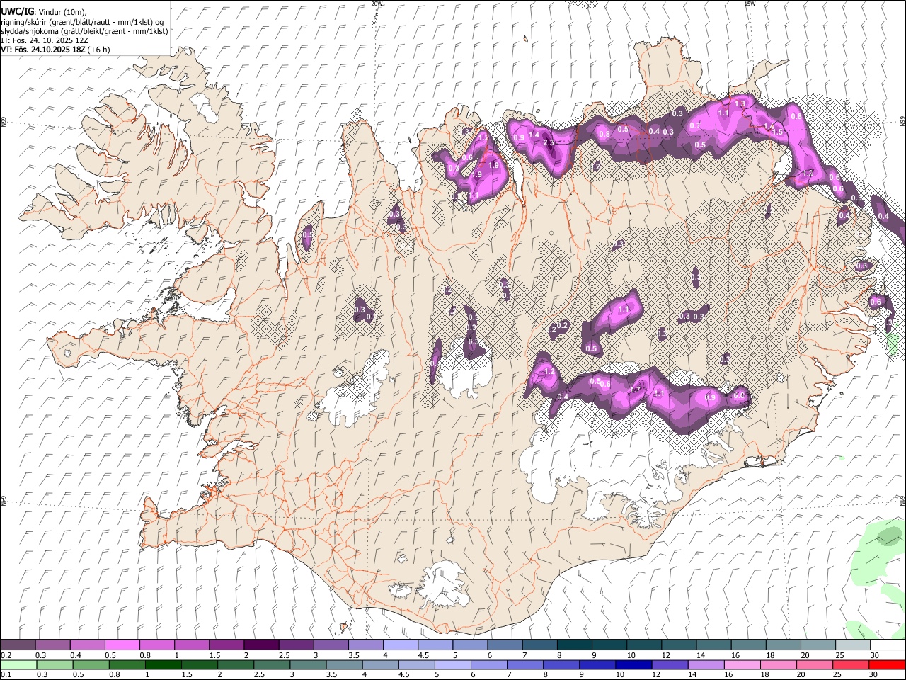Click the 4.5 number label under upper scale
Image resolution: width=906 pixels, height=680 pixels.
click(x=423, y=655)
